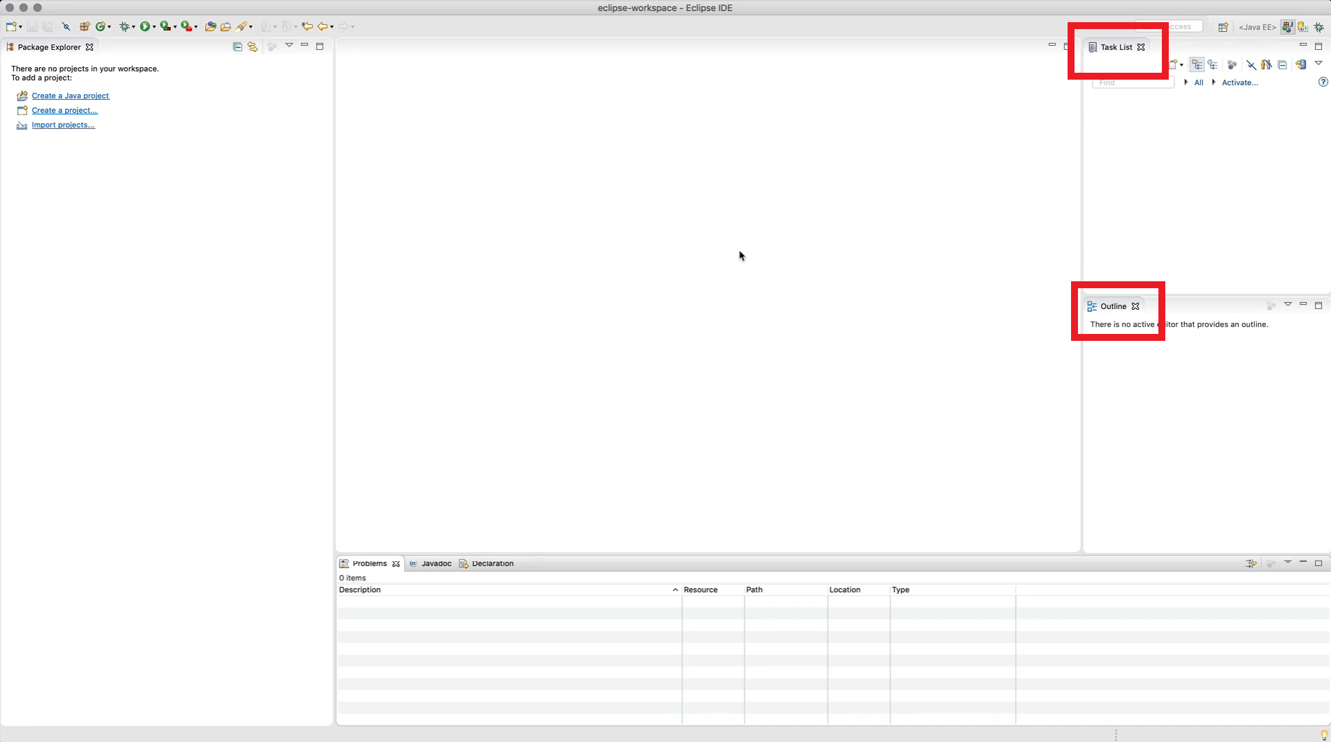Viewport: 1331px width, 742px height.
Task: Switch to the Java perspective icon
Action: click(x=1287, y=27)
